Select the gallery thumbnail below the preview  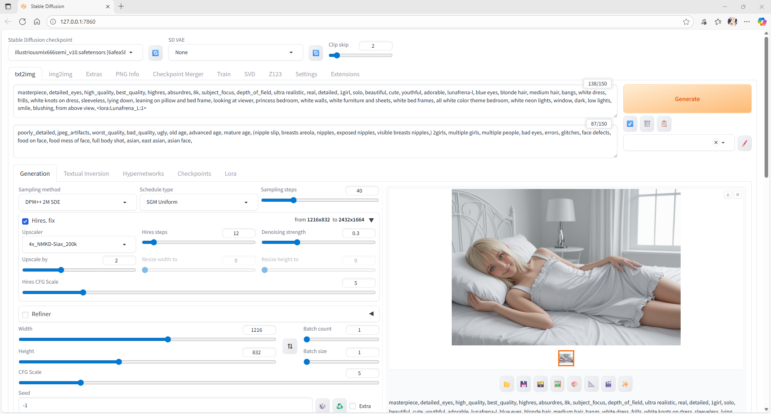566,358
